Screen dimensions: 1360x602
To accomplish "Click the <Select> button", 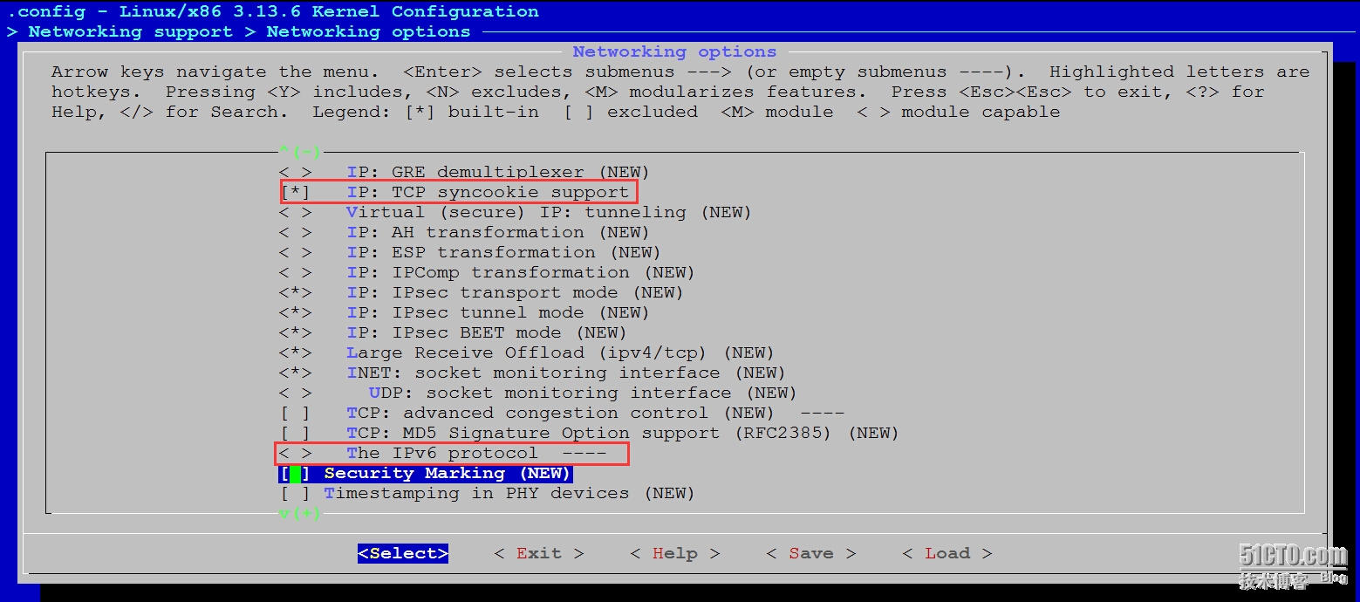I will 403,553.
